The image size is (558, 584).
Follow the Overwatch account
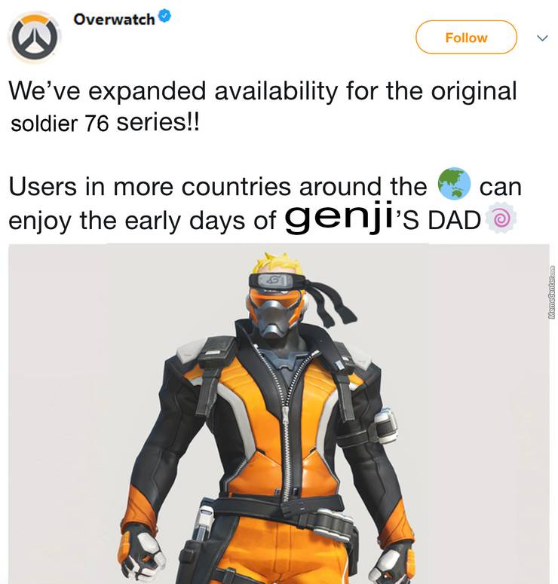[466, 38]
